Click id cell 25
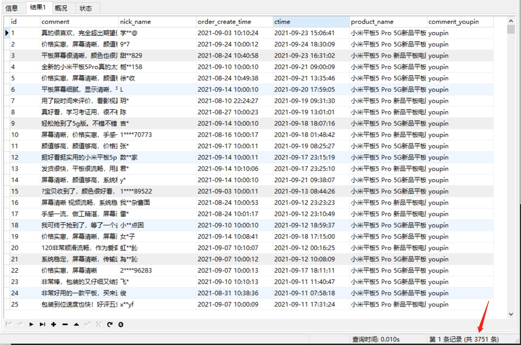521x345 pixels. [x=25, y=304]
